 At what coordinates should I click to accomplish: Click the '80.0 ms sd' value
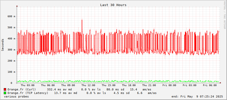click(115, 89)
